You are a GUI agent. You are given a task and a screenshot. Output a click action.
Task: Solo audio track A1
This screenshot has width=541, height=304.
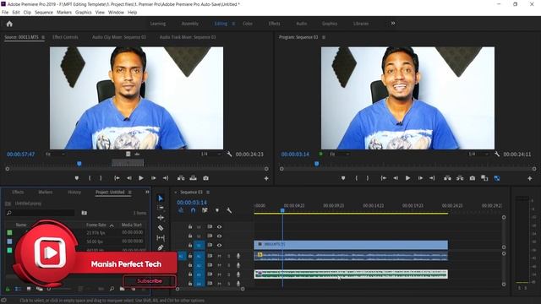[x=228, y=256]
